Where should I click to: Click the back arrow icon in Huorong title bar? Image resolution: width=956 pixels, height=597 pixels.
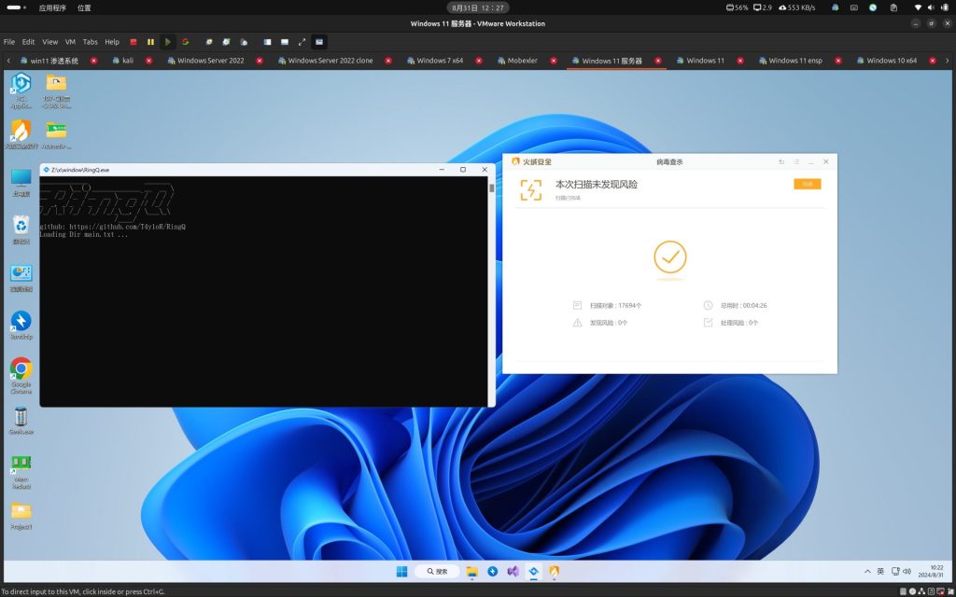point(781,162)
